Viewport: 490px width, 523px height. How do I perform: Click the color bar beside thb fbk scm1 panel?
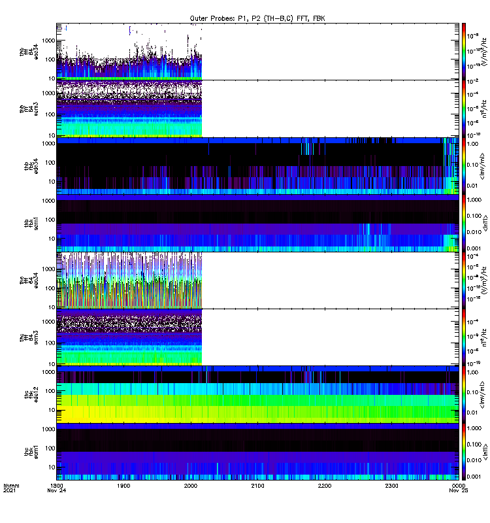[x=464, y=223]
